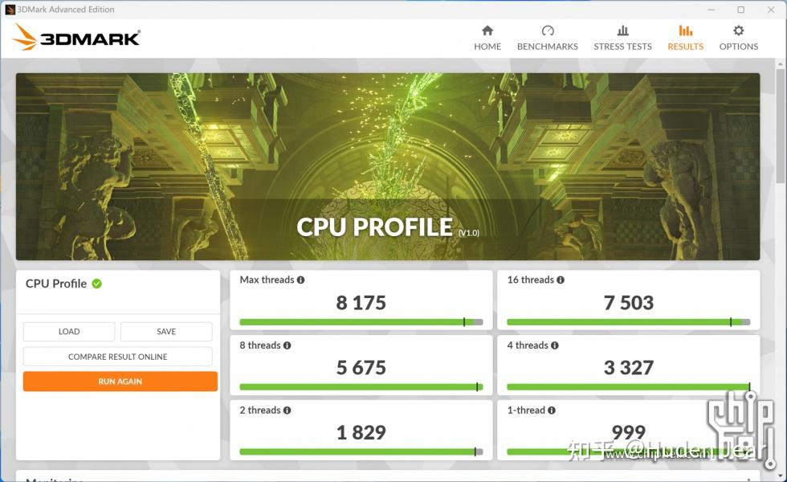Click the green checkmark beside CPU Profile
Viewport: 787px width, 482px height.
[x=98, y=284]
